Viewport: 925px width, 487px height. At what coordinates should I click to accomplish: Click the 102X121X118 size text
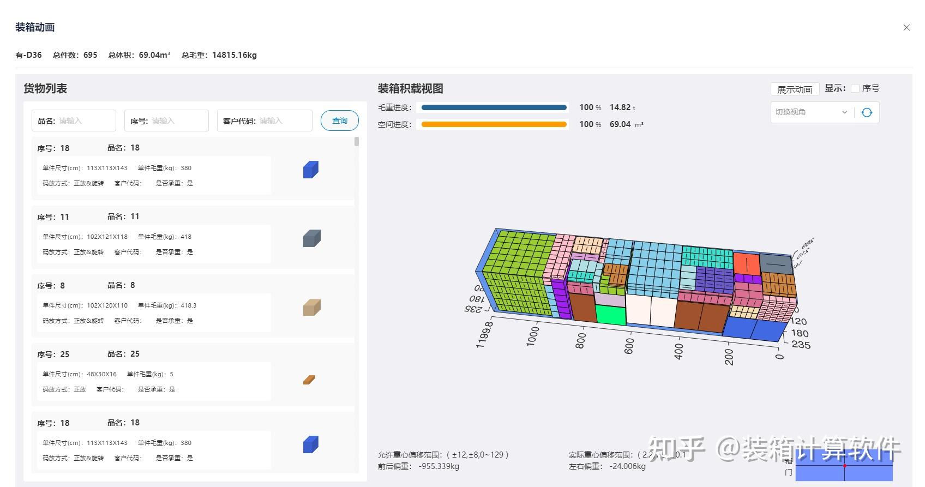pos(107,237)
